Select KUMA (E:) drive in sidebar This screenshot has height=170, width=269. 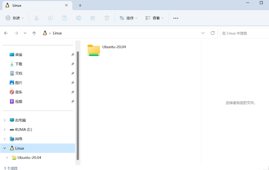(23, 130)
